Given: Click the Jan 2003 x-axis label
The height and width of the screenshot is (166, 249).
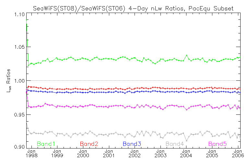Looking at the screenshot, I should click(x=160, y=153).
